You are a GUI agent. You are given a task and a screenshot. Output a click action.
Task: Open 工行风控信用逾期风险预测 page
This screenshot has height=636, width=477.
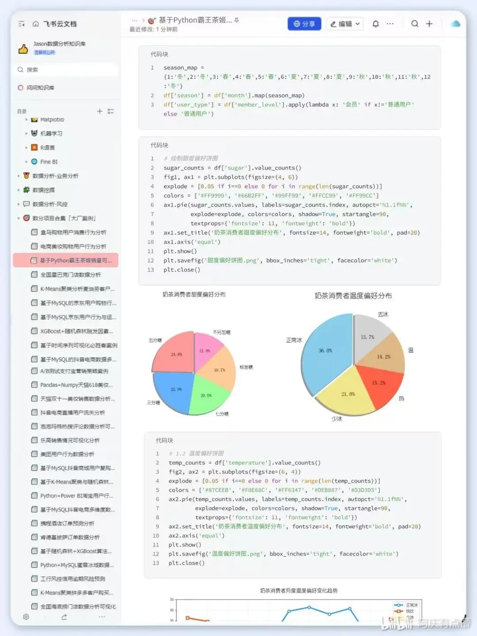pos(72,579)
